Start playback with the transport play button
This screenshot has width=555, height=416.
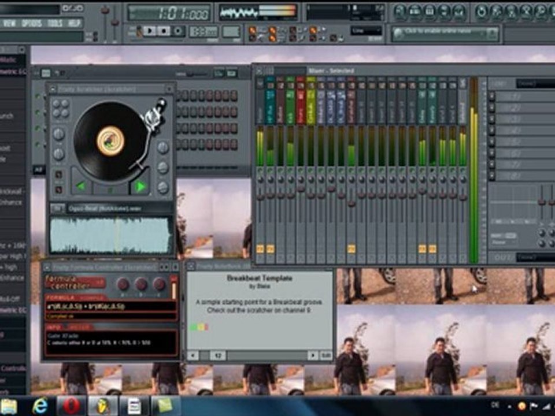coord(150,31)
